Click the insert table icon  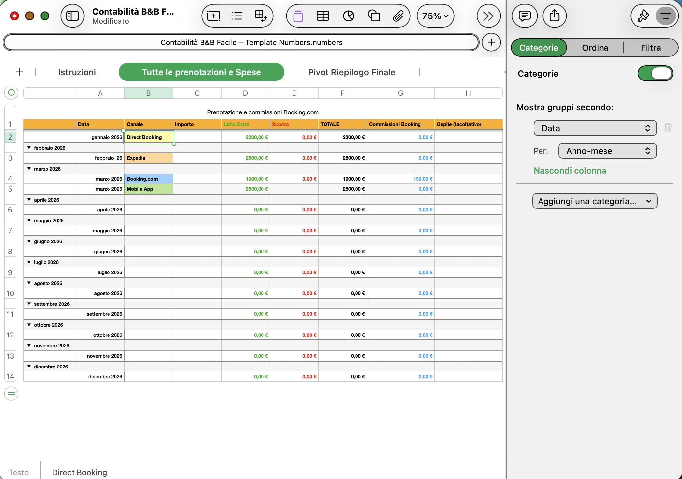[323, 16]
